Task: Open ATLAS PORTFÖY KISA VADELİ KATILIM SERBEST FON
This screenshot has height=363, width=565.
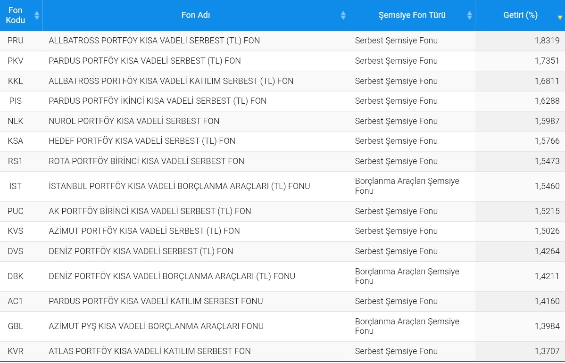Action: 150,351
